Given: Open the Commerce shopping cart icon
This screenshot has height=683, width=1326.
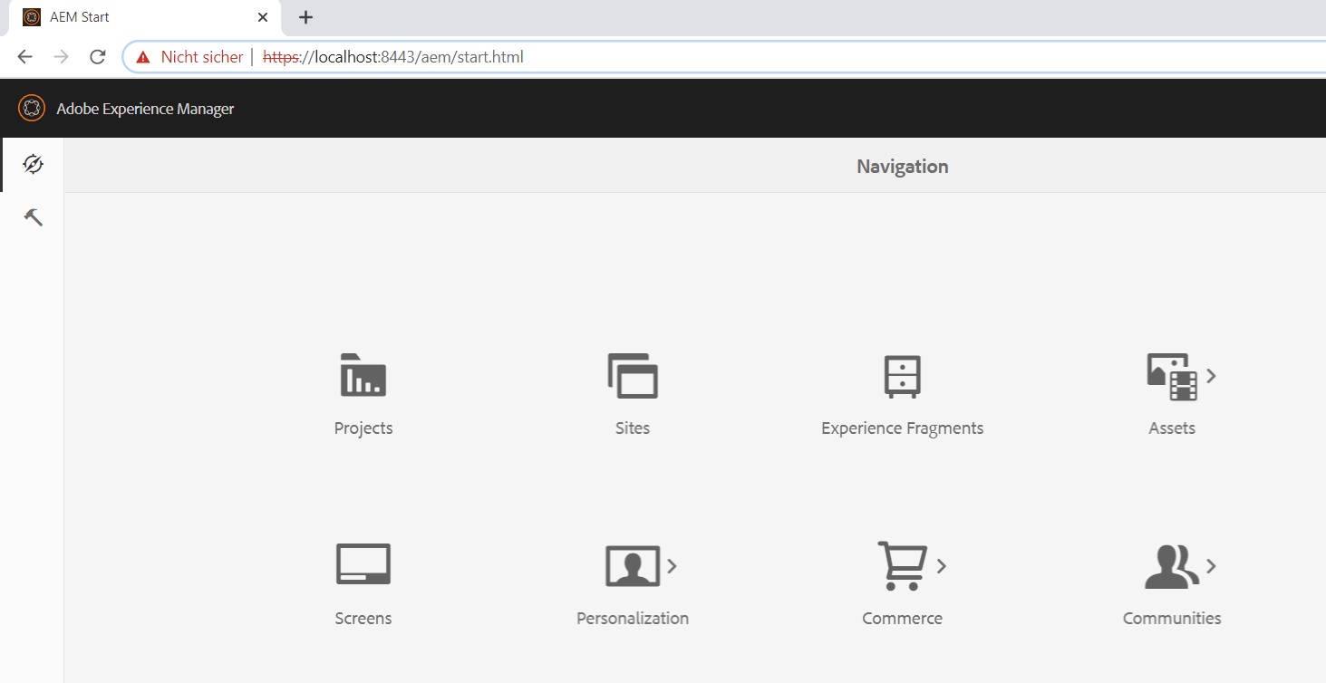Looking at the screenshot, I should (901, 566).
